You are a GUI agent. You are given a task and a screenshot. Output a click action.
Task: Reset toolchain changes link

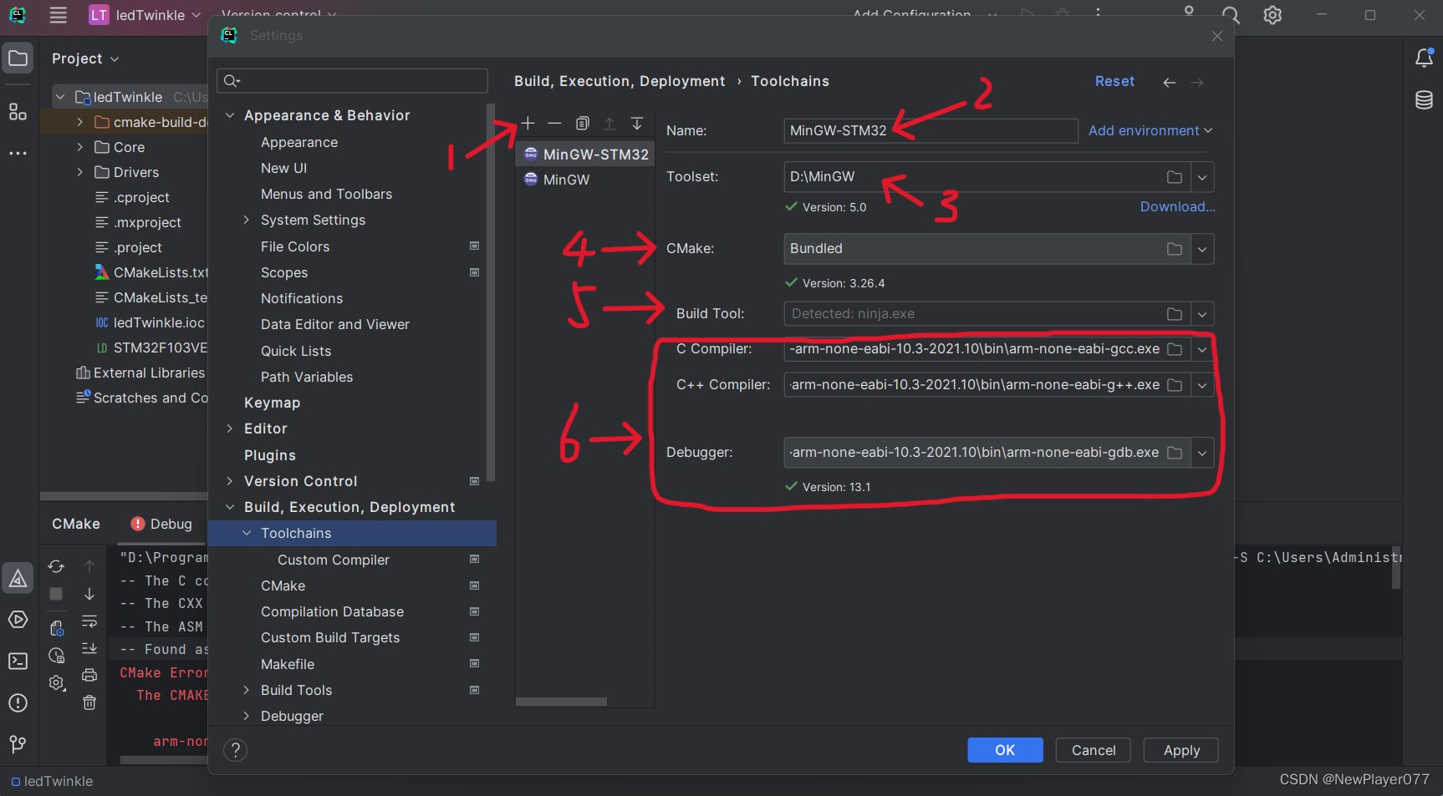click(x=1114, y=81)
